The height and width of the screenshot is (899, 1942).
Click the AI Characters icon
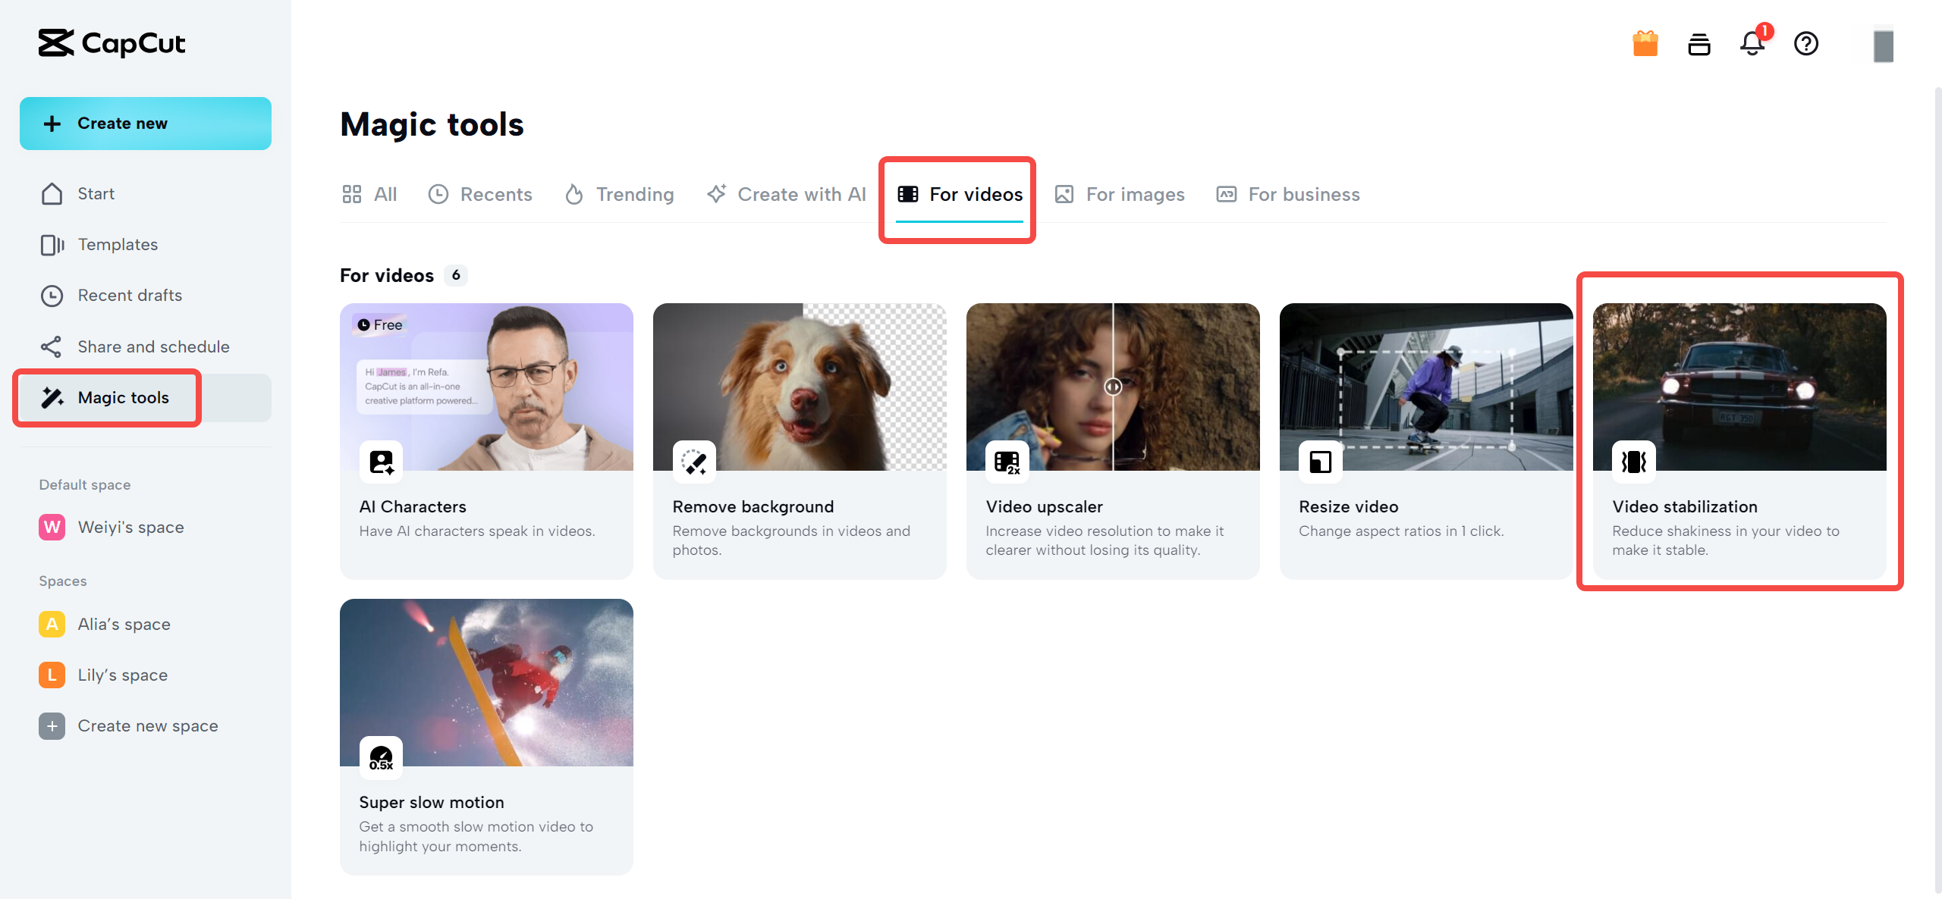[381, 462]
